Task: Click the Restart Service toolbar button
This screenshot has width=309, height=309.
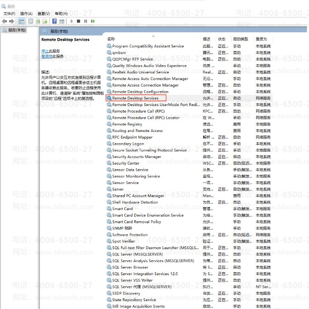Action: coord(93,21)
